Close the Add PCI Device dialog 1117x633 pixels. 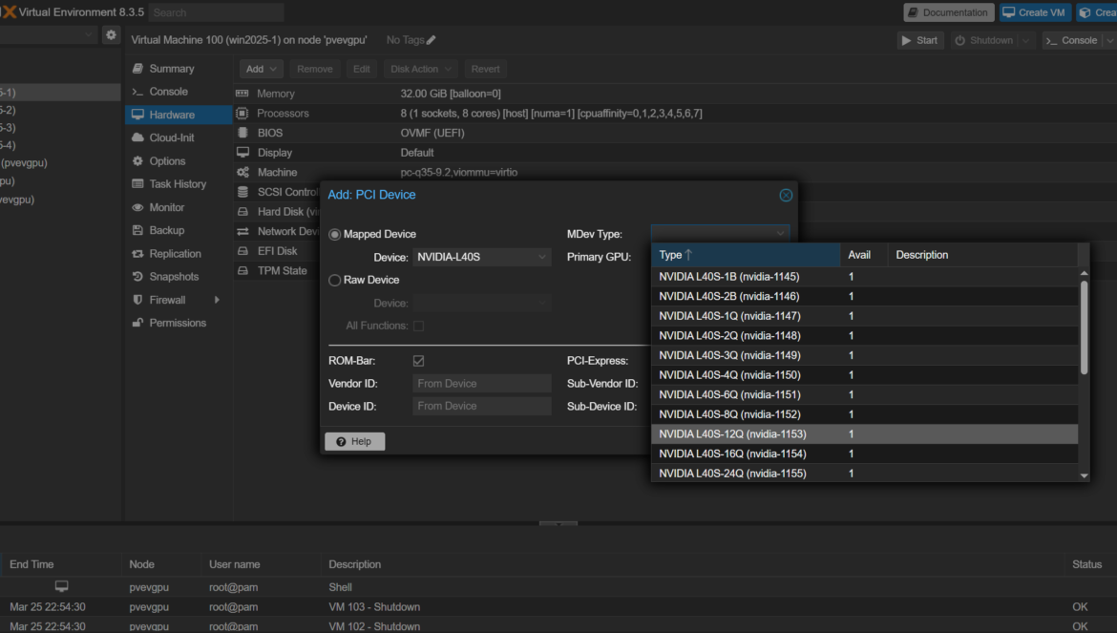[x=786, y=195]
